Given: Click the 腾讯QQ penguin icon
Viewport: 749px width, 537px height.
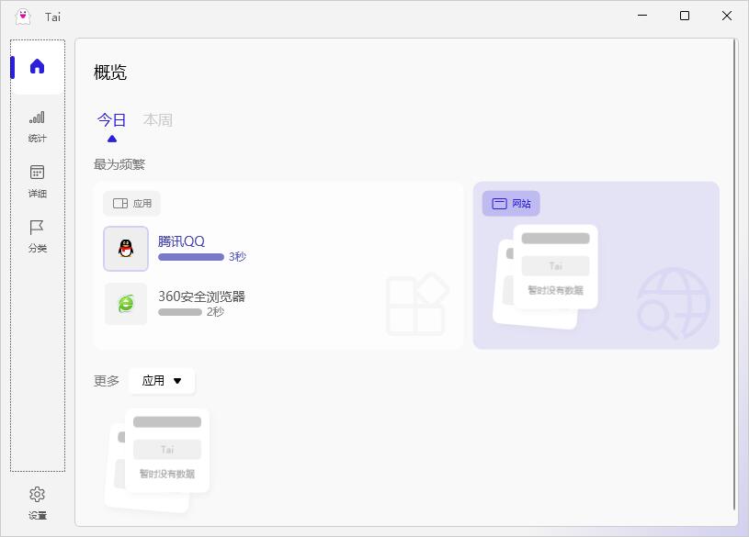Looking at the screenshot, I should (126, 249).
